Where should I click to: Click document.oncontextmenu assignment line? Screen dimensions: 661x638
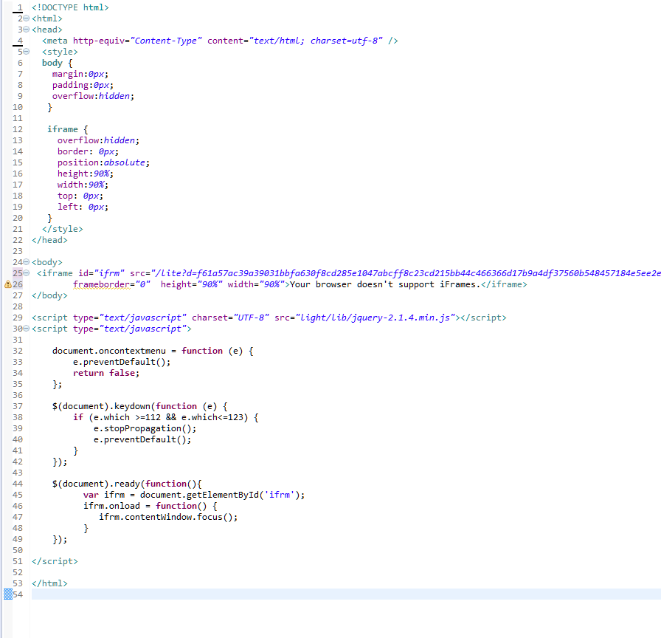tap(153, 351)
